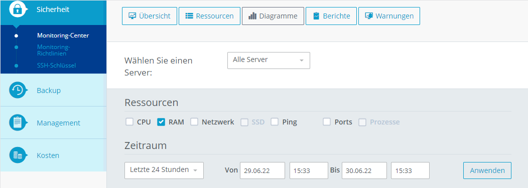
Task: Switch to the Ressourcen tab
Action: (209, 16)
